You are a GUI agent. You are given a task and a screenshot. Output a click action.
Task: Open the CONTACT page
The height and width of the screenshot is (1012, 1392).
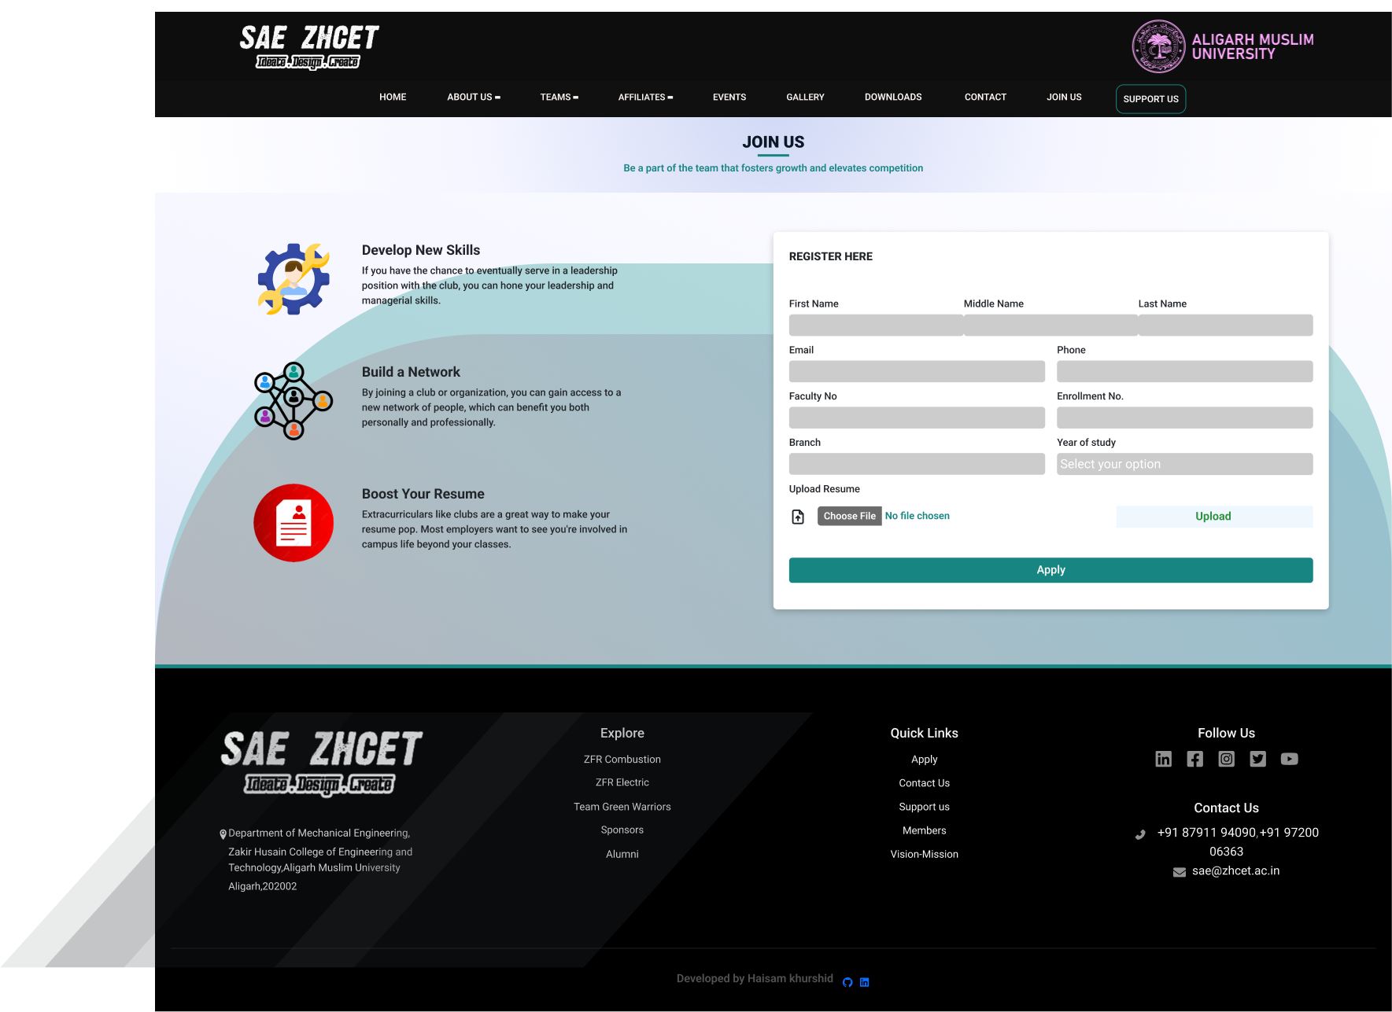[985, 98]
